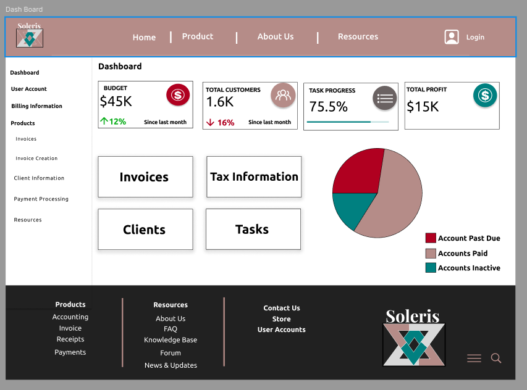
Task: Click Contact Us in the footer
Action: (282, 308)
